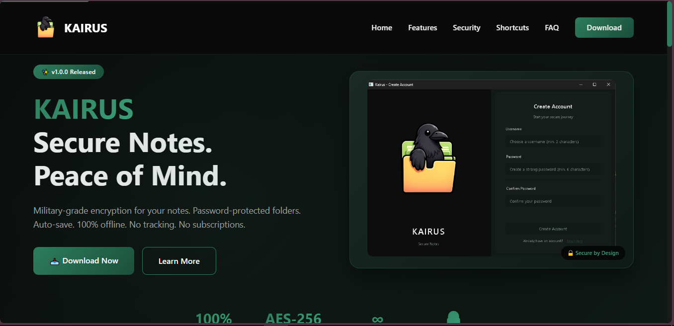The image size is (674, 326).
Task: Click the 100% statistic text
Action: tap(214, 319)
